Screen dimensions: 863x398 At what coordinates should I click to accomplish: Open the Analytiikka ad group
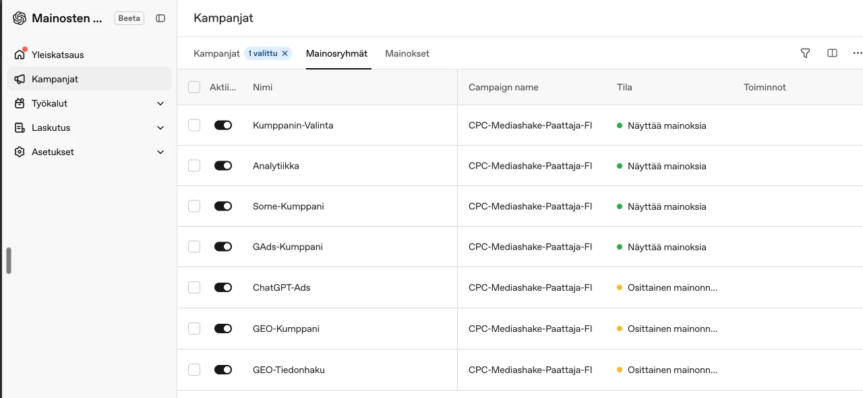(x=276, y=166)
